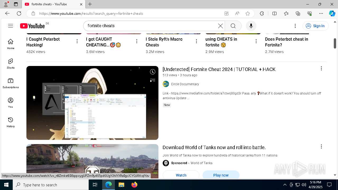
Task: Open Home in sidebar
Action: (x=11, y=44)
